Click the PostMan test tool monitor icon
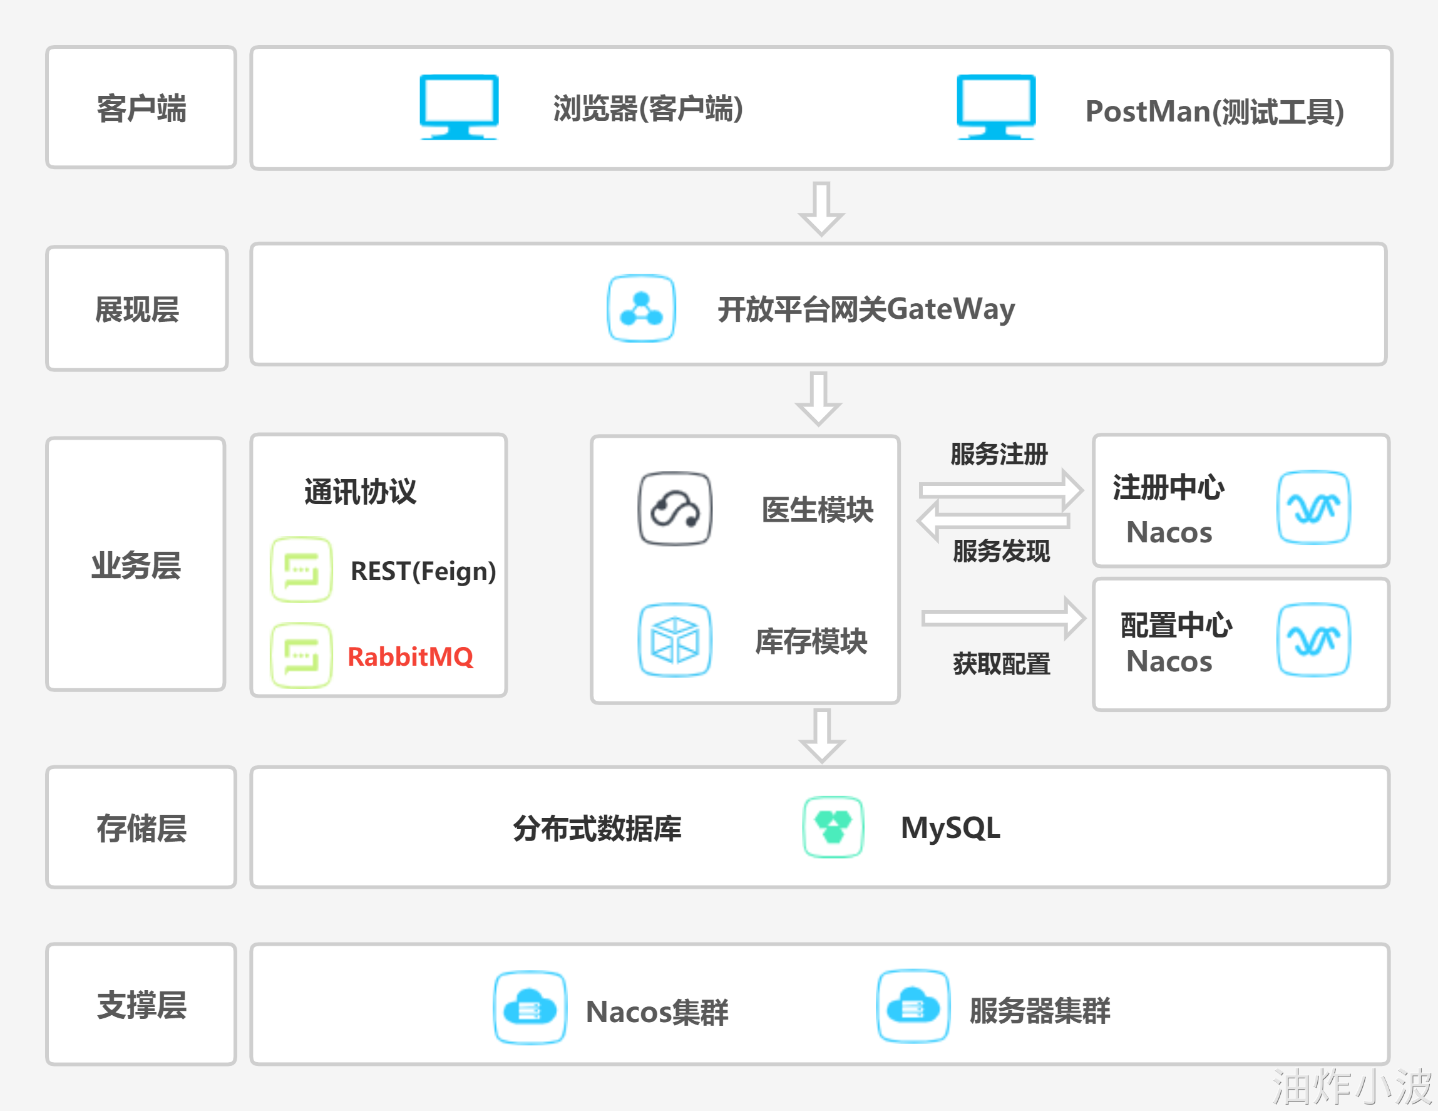The image size is (1438, 1111). click(x=995, y=106)
